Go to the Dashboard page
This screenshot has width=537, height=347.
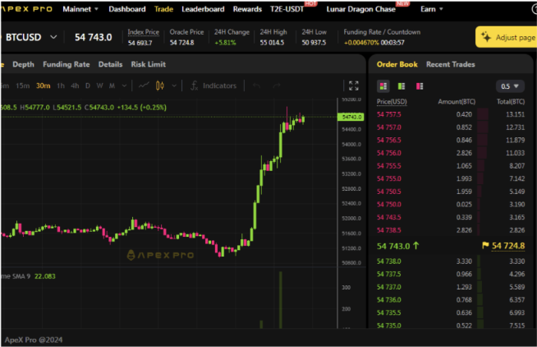[x=127, y=9]
